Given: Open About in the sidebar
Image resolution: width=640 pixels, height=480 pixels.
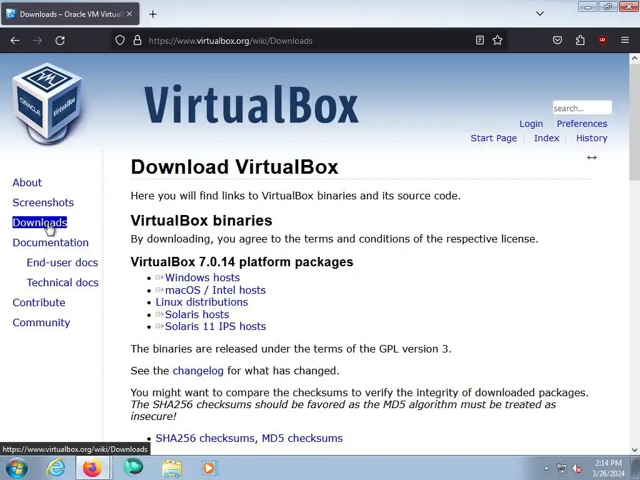Looking at the screenshot, I should 27,182.
